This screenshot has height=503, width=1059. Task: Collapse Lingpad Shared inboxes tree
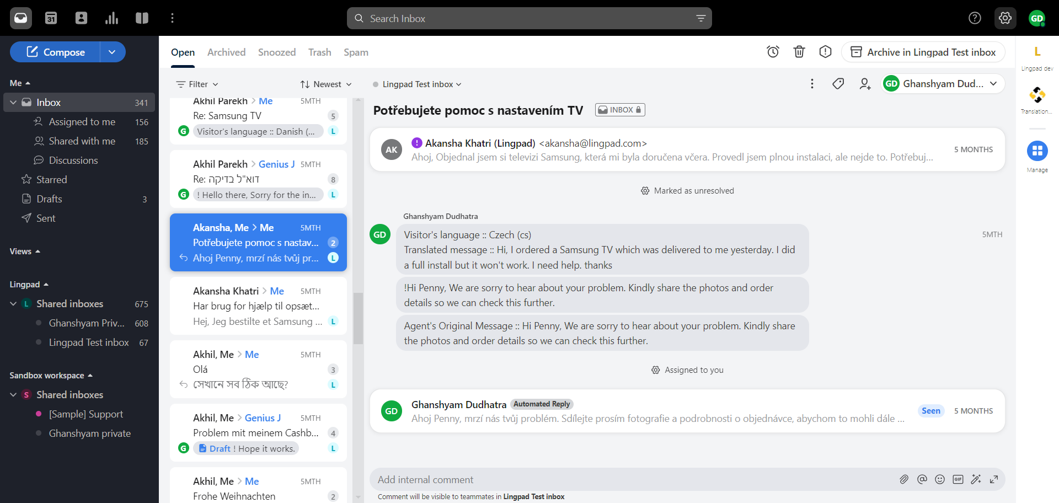(x=13, y=304)
